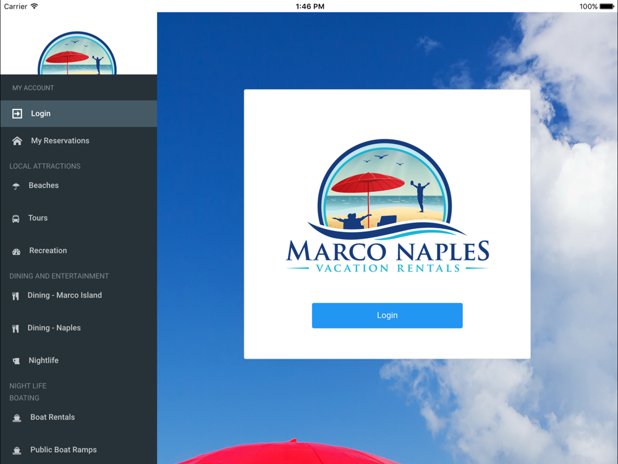Tap the sidebar header logo image
This screenshot has width=618, height=464.
coord(77,54)
